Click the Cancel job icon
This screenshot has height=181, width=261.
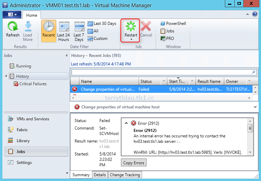tap(146, 26)
